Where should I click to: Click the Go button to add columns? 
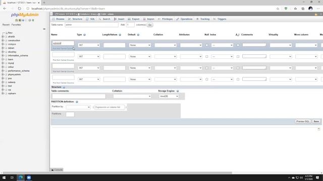(150, 25)
